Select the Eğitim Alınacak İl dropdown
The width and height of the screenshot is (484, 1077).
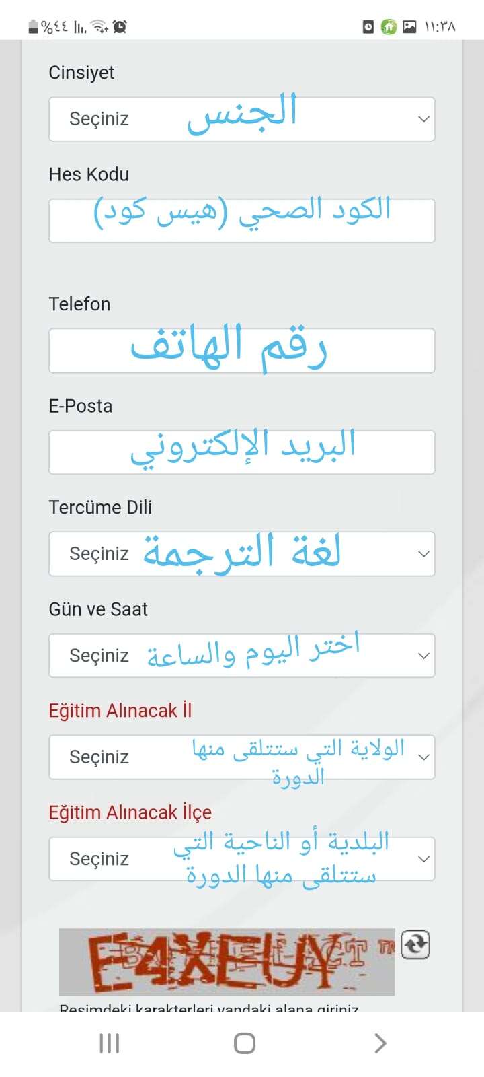click(242, 757)
